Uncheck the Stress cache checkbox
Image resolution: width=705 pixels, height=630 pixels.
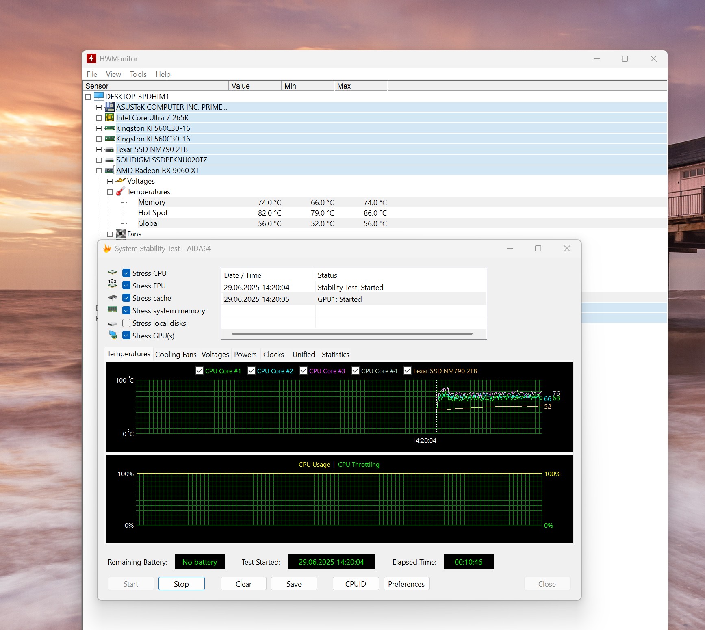pyautogui.click(x=126, y=298)
